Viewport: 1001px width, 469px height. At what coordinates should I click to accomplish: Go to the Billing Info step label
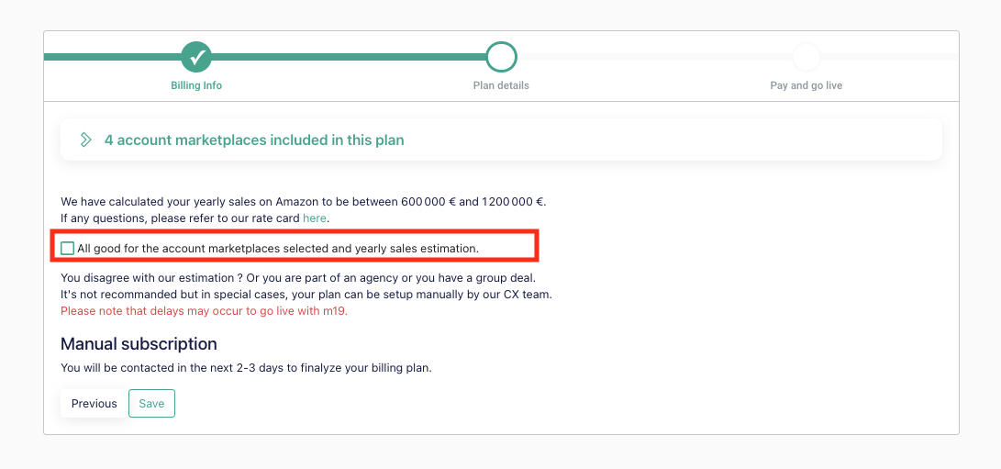pyautogui.click(x=196, y=85)
